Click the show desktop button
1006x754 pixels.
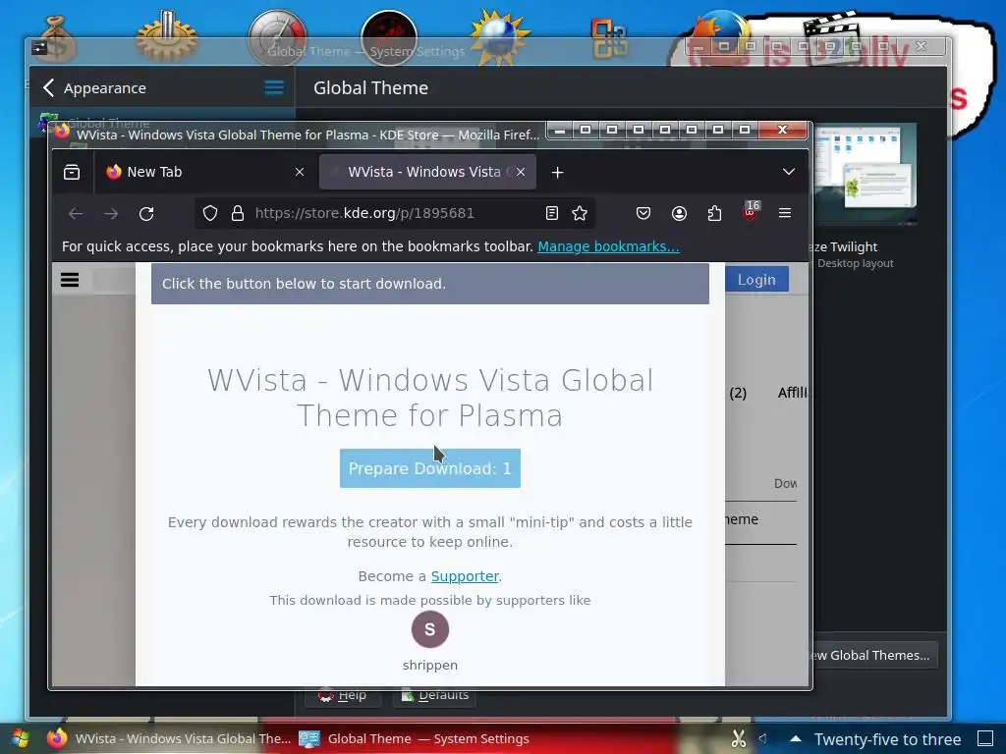[985, 738]
